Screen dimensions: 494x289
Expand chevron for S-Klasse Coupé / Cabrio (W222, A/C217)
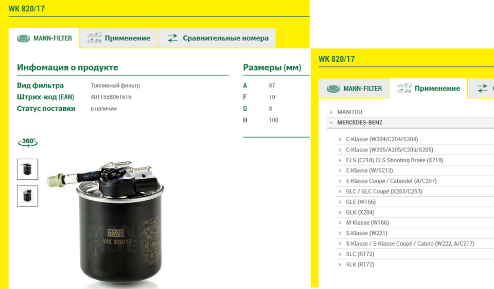coord(340,244)
